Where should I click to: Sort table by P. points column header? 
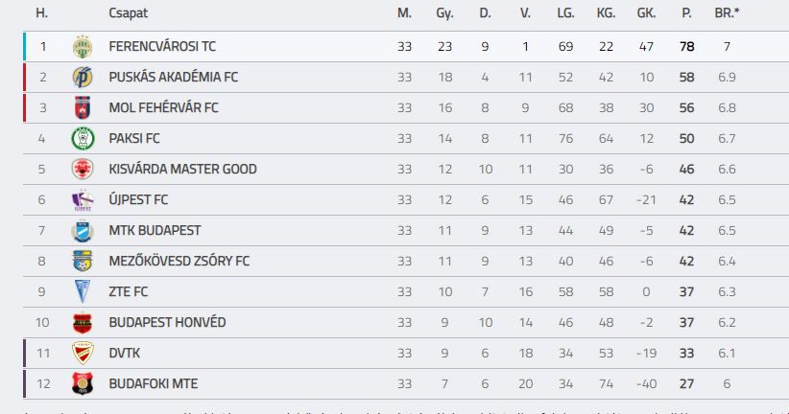click(686, 13)
